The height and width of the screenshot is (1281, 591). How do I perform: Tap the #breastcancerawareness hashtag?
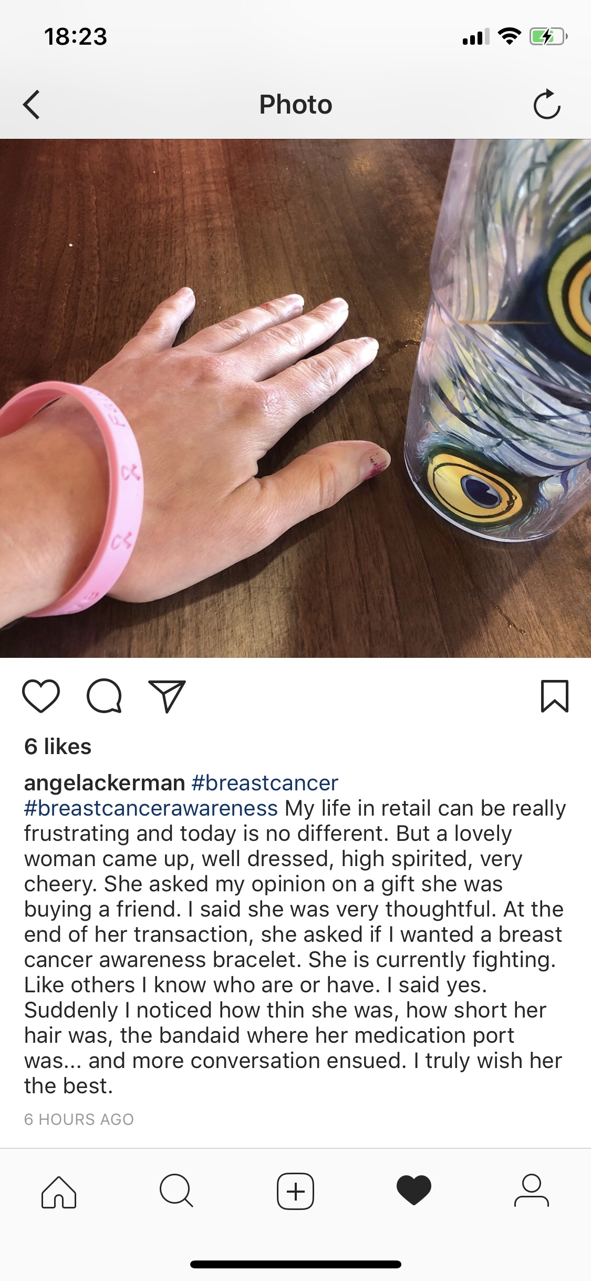tap(151, 808)
